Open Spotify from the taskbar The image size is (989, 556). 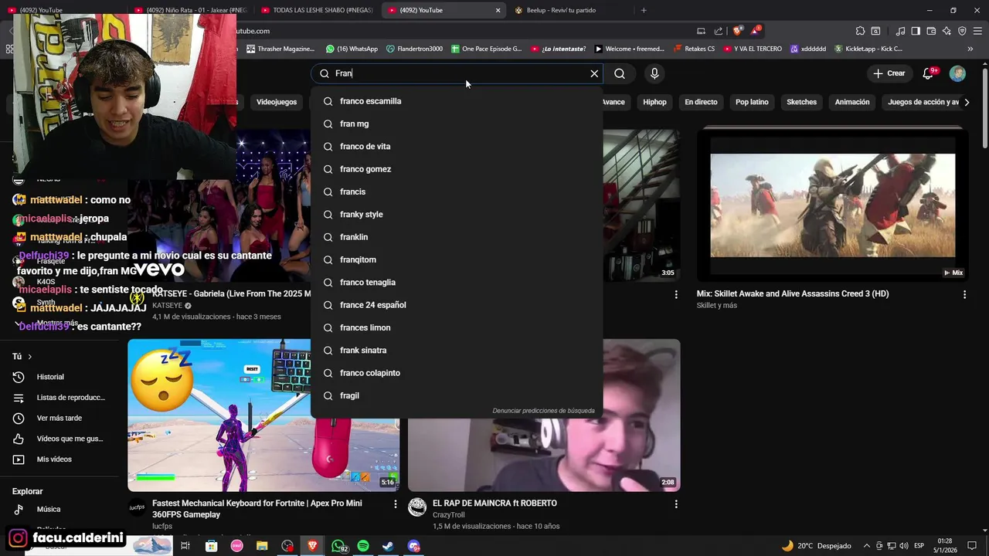coord(363,546)
